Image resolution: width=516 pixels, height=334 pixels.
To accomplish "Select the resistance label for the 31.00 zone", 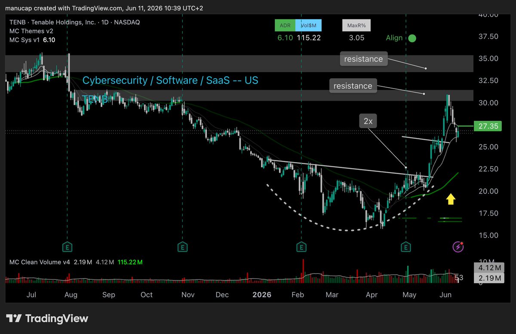I will (353, 86).
